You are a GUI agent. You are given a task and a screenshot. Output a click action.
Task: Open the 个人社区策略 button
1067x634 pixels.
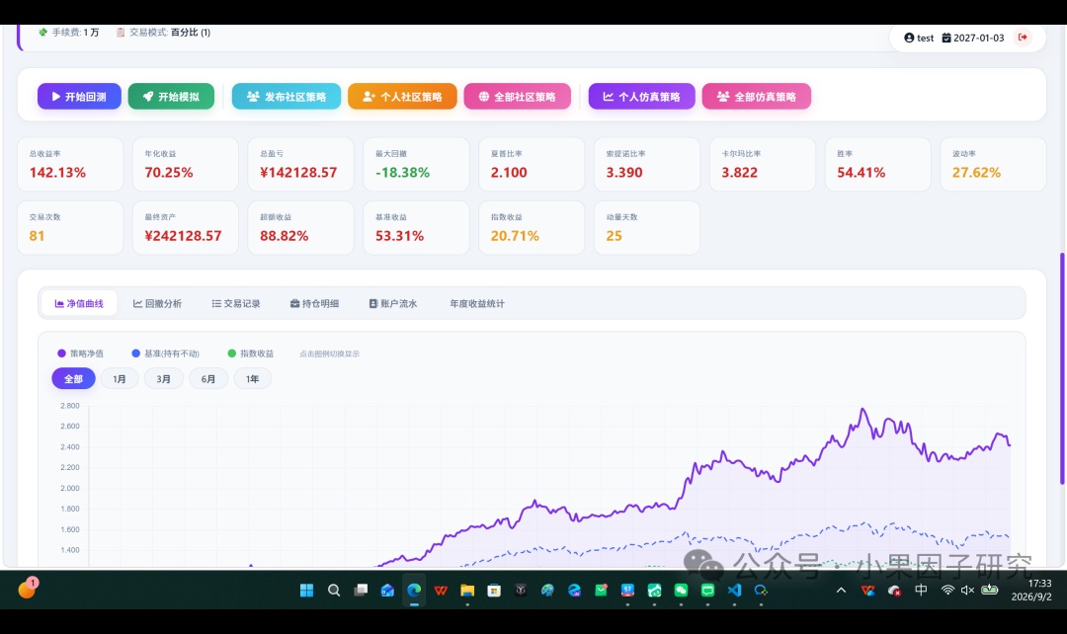402,97
